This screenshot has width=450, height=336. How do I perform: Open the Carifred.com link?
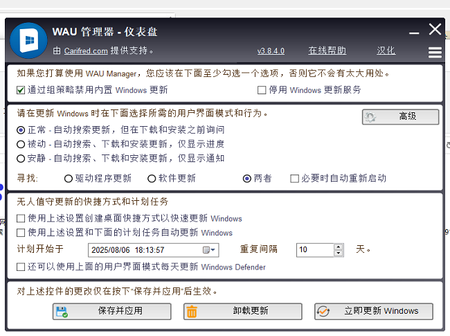[86, 51]
